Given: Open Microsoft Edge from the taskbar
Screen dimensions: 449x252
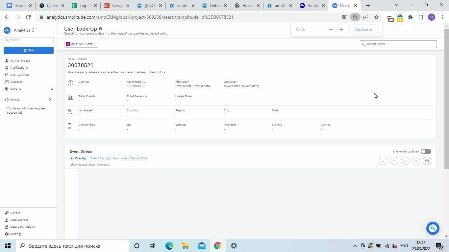Looking at the screenshot, I should click(x=169, y=246).
